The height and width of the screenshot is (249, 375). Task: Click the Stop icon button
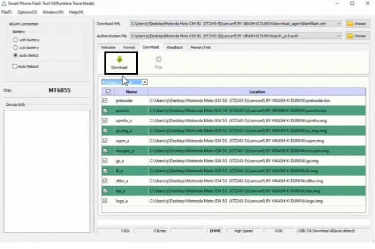click(158, 62)
